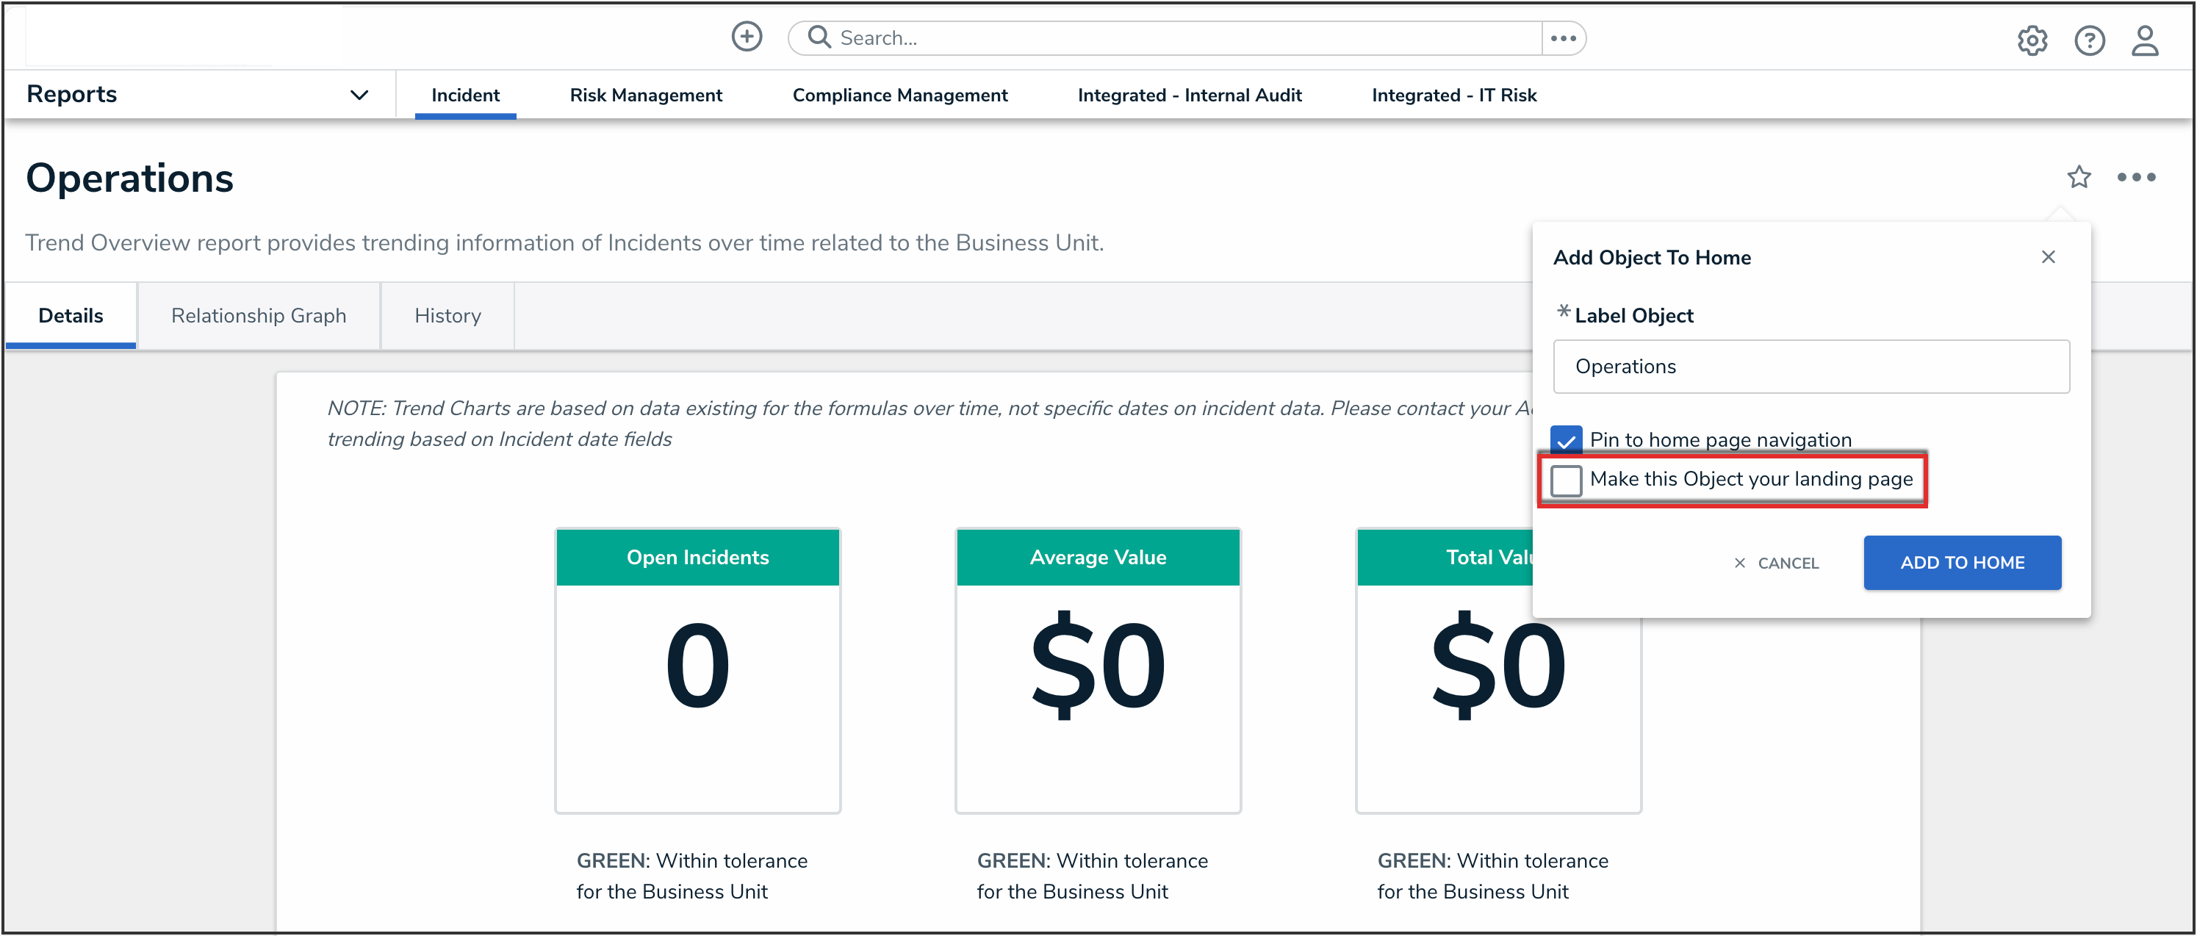
Task: Open the help question mark icon
Action: tap(2089, 40)
